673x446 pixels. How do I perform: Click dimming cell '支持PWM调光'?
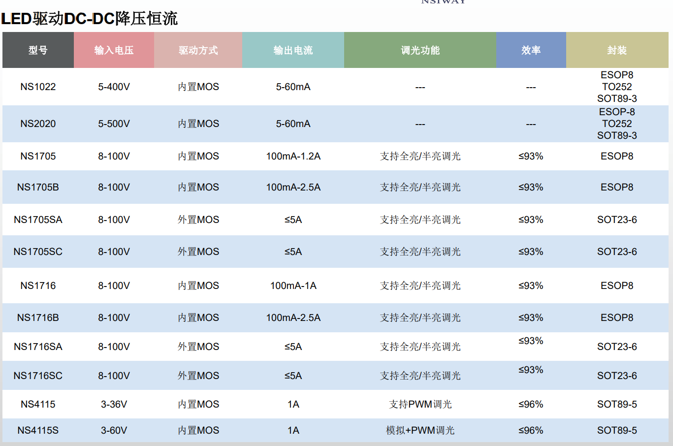click(420, 404)
